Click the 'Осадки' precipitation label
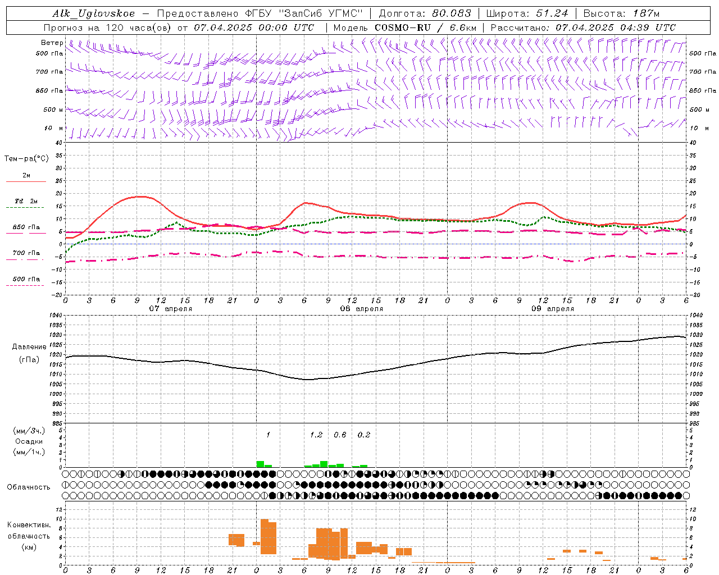This screenshot has height=575, width=719. click(29, 442)
